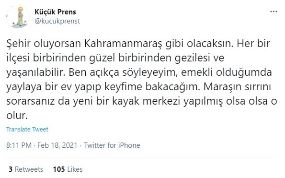Open the three-dot more options menu
The width and height of the screenshot is (285, 178).
(274, 12)
